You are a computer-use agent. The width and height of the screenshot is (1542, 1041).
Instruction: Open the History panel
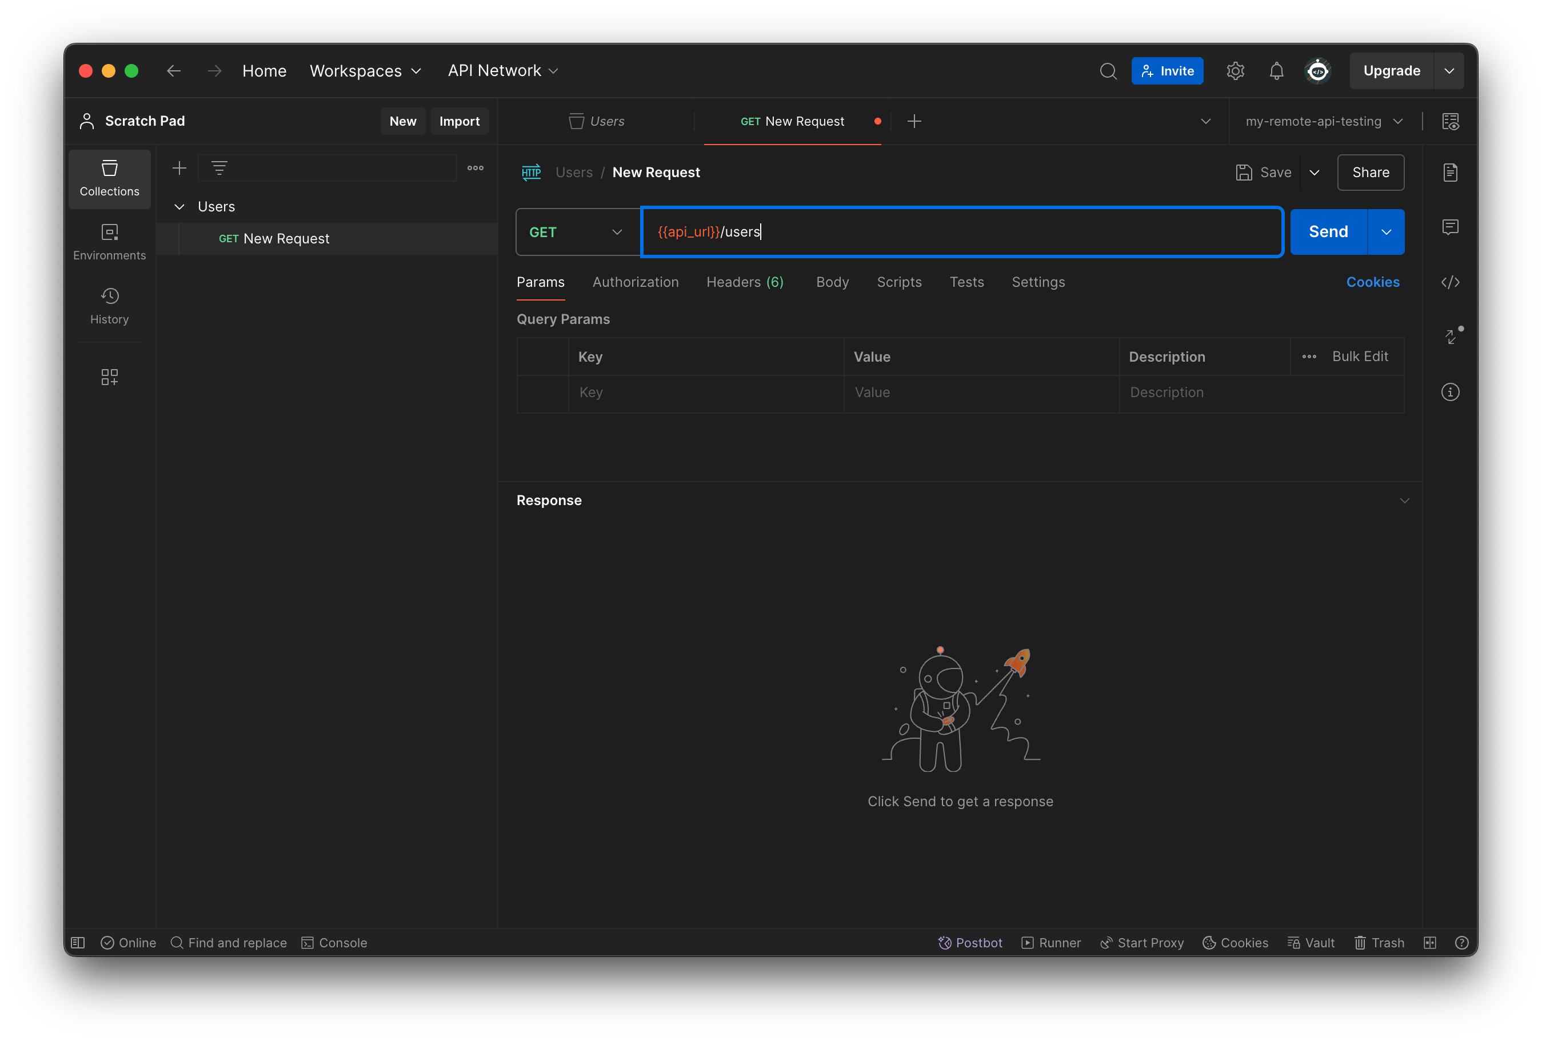109,305
